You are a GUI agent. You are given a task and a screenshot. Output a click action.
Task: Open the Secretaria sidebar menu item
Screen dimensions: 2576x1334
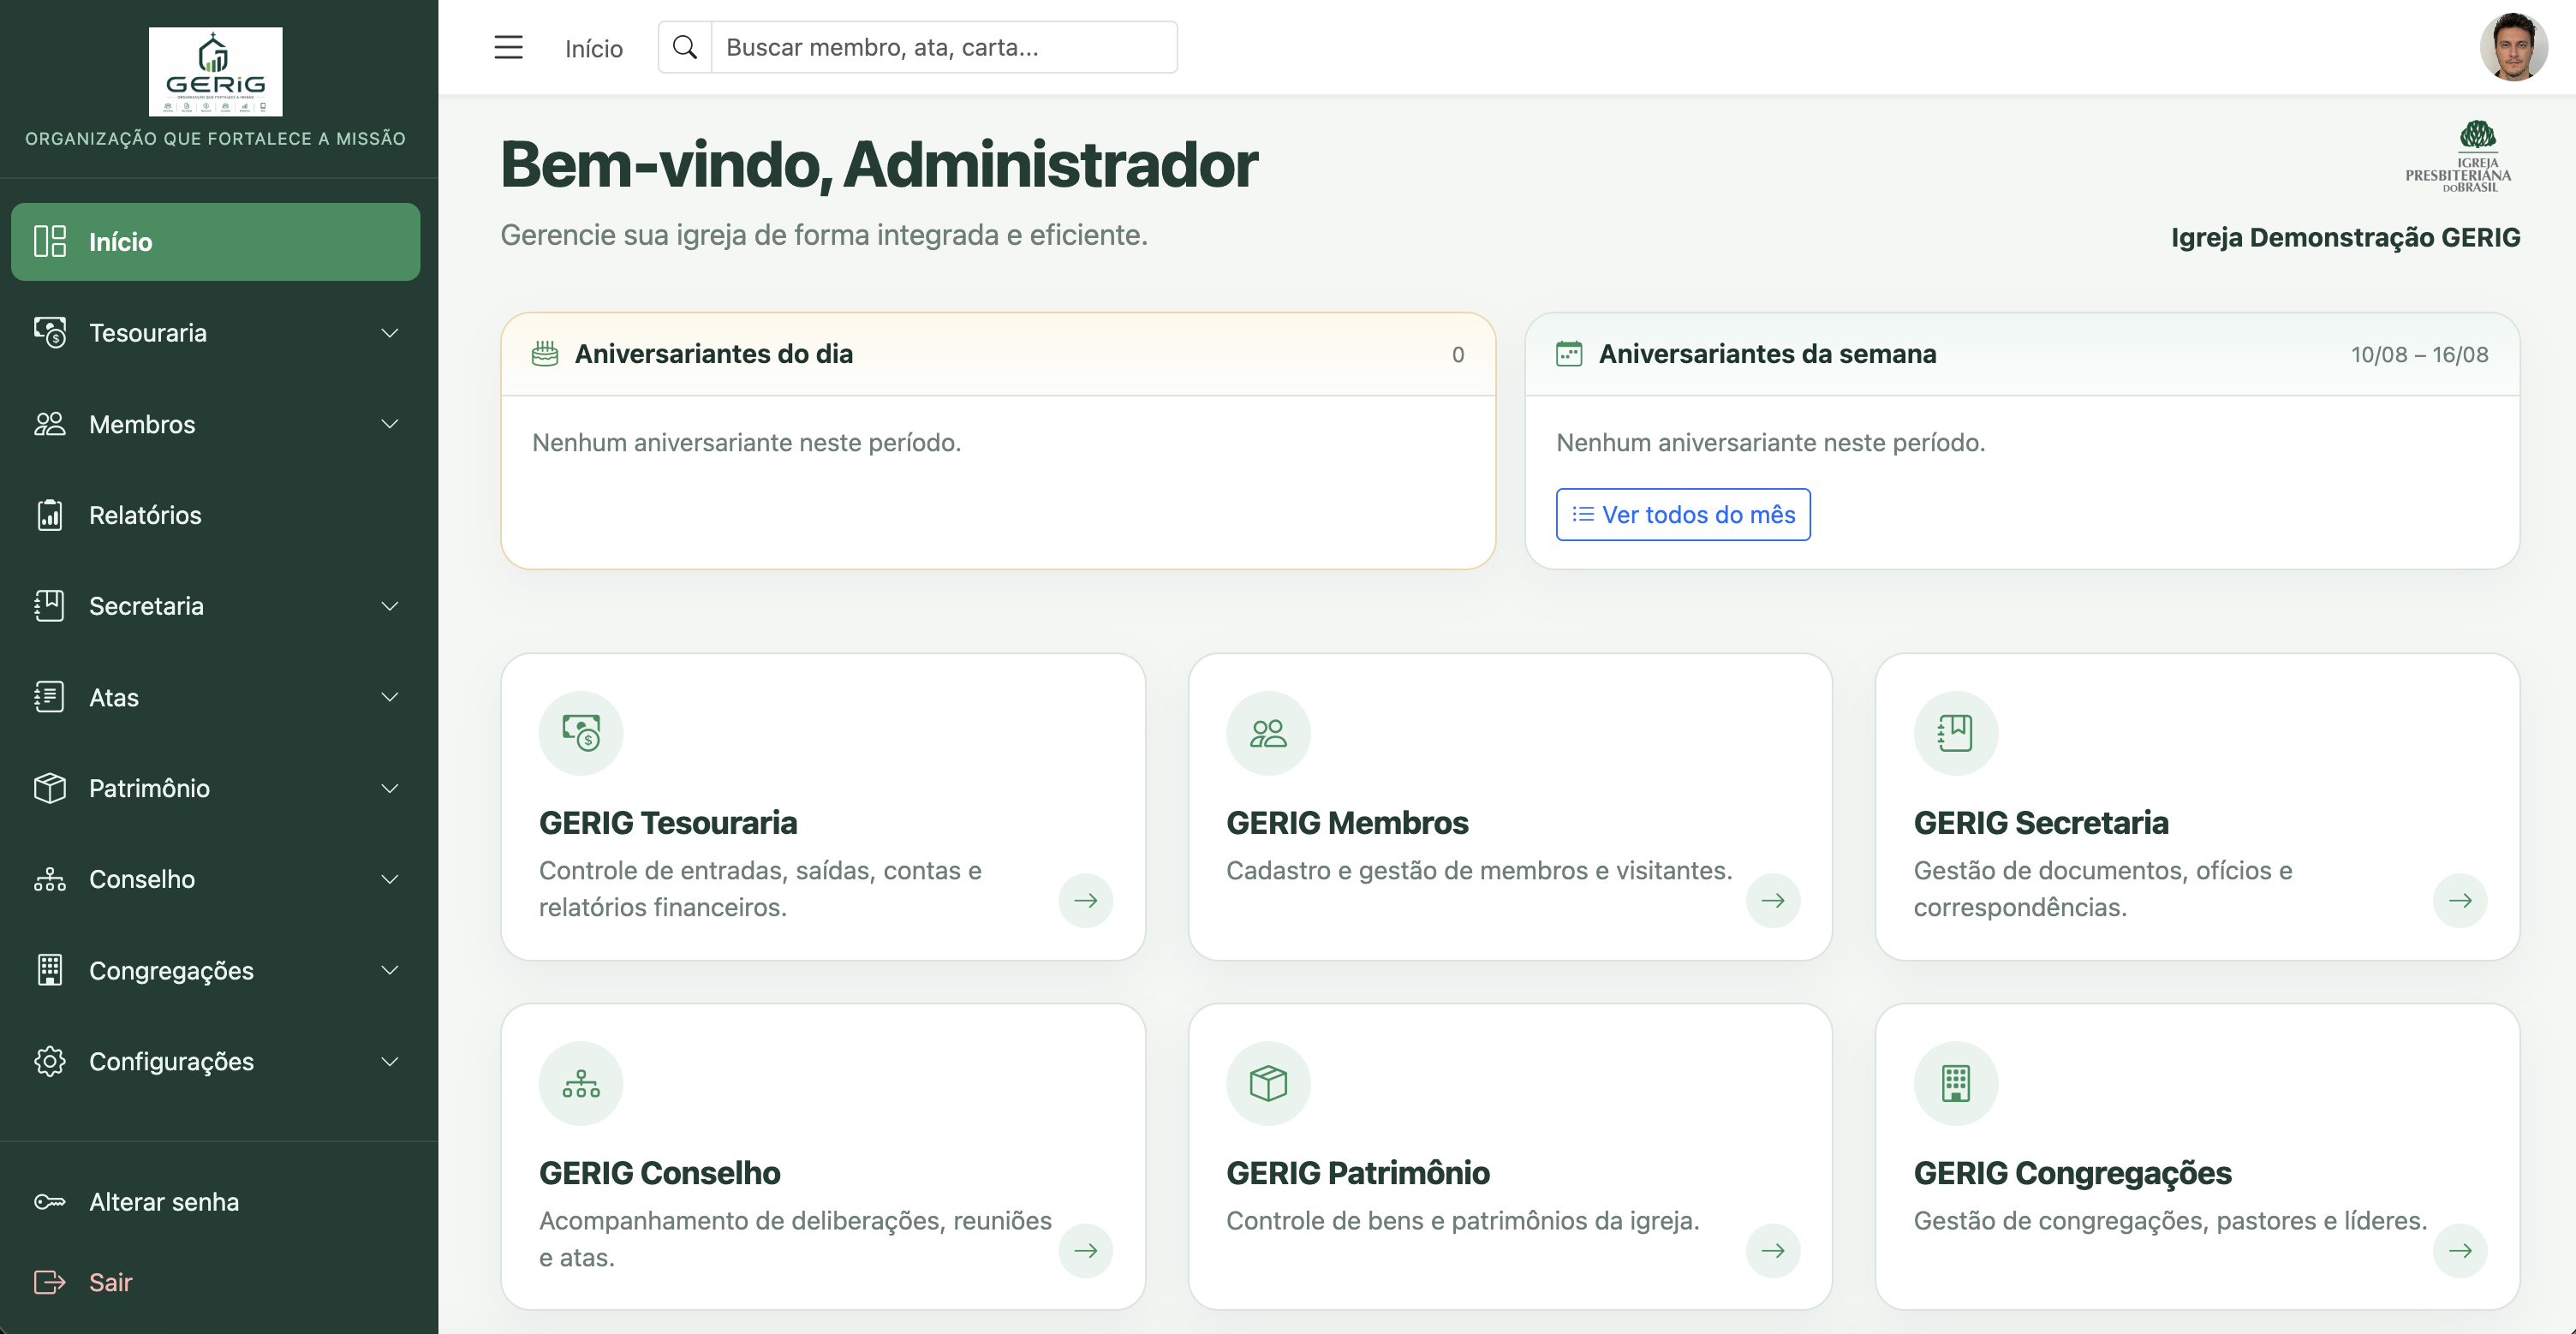click(x=215, y=606)
